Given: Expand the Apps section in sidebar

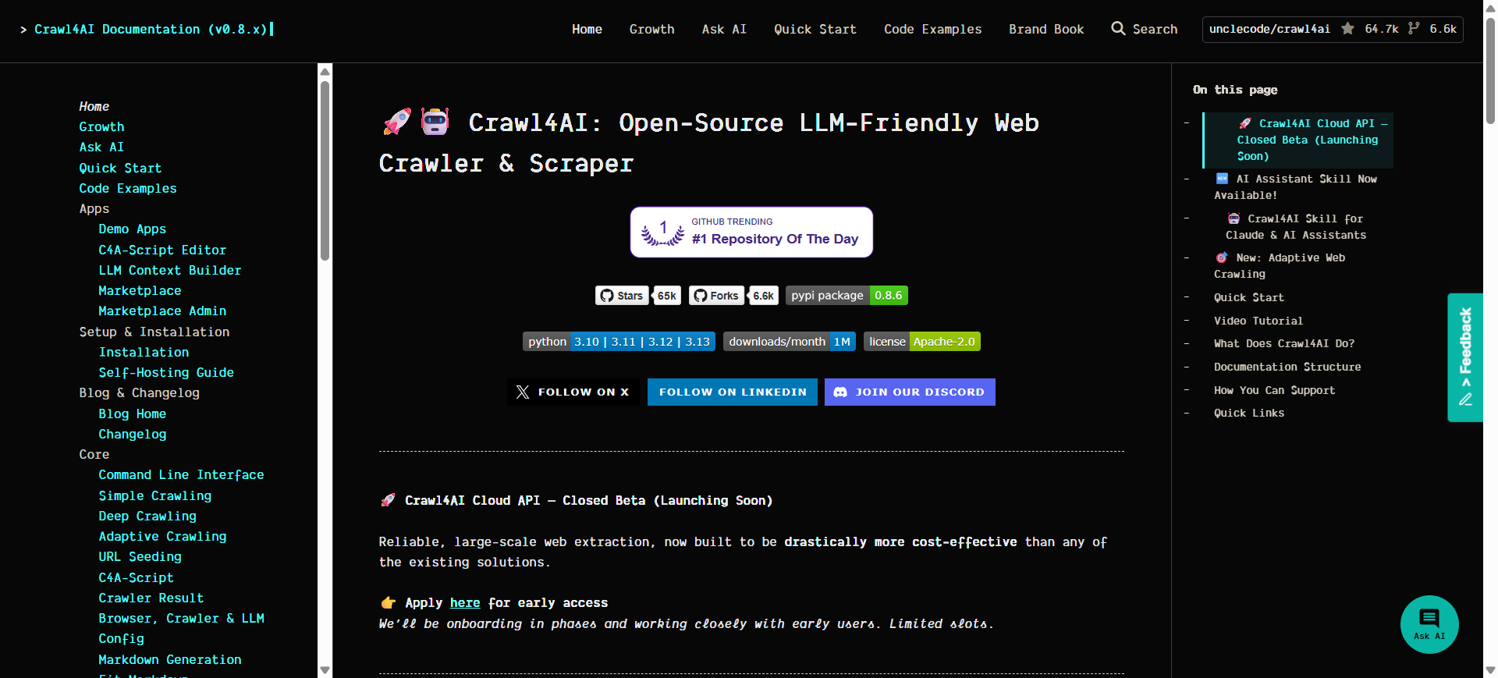Looking at the screenshot, I should point(94,208).
